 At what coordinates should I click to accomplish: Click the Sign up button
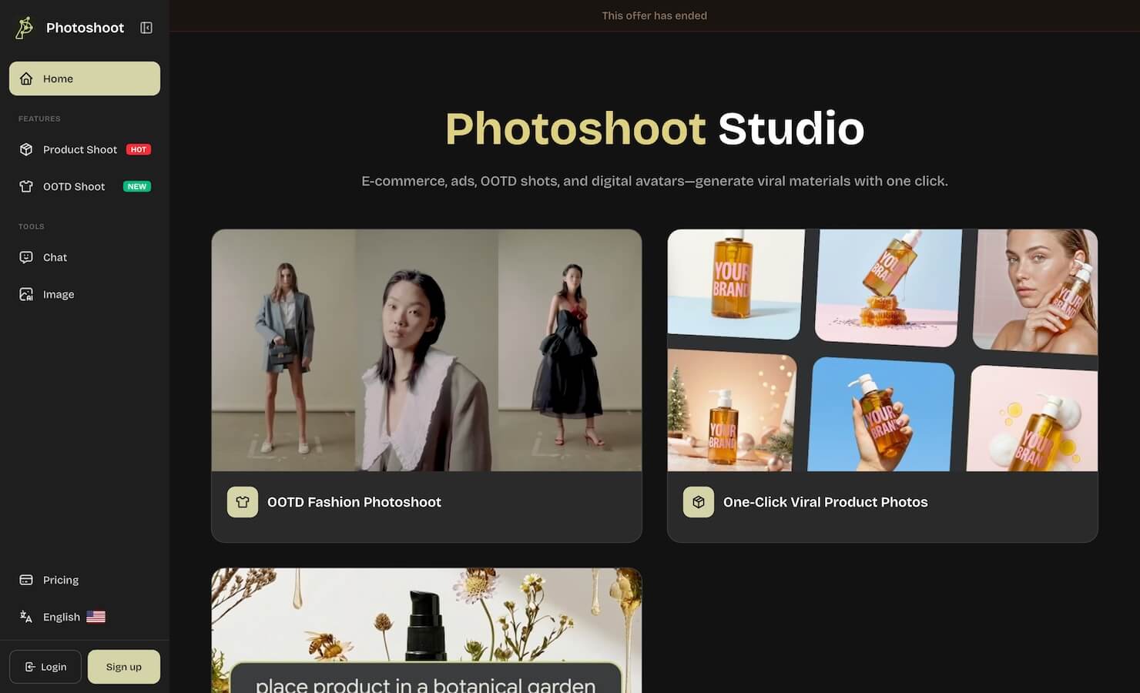(124, 667)
